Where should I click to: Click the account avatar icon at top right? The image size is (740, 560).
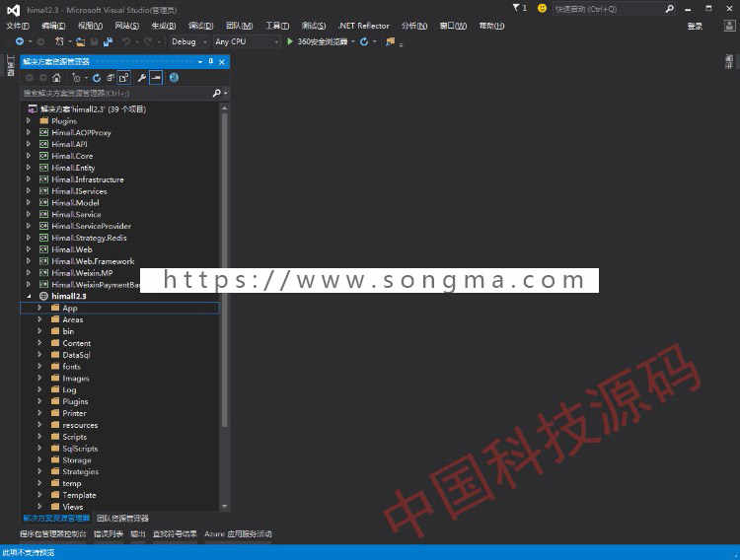pos(729,26)
